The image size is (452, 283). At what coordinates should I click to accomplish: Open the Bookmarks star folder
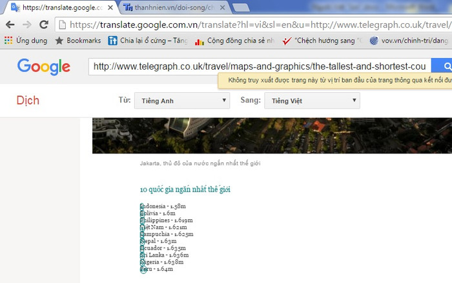tap(77, 40)
